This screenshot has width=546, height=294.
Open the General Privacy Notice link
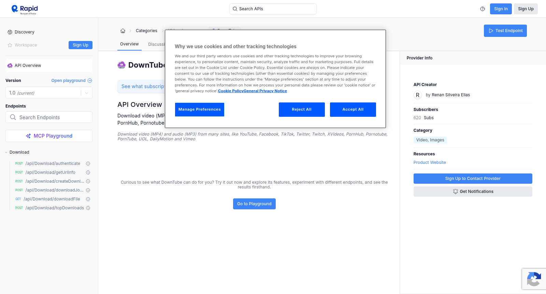(x=265, y=91)
